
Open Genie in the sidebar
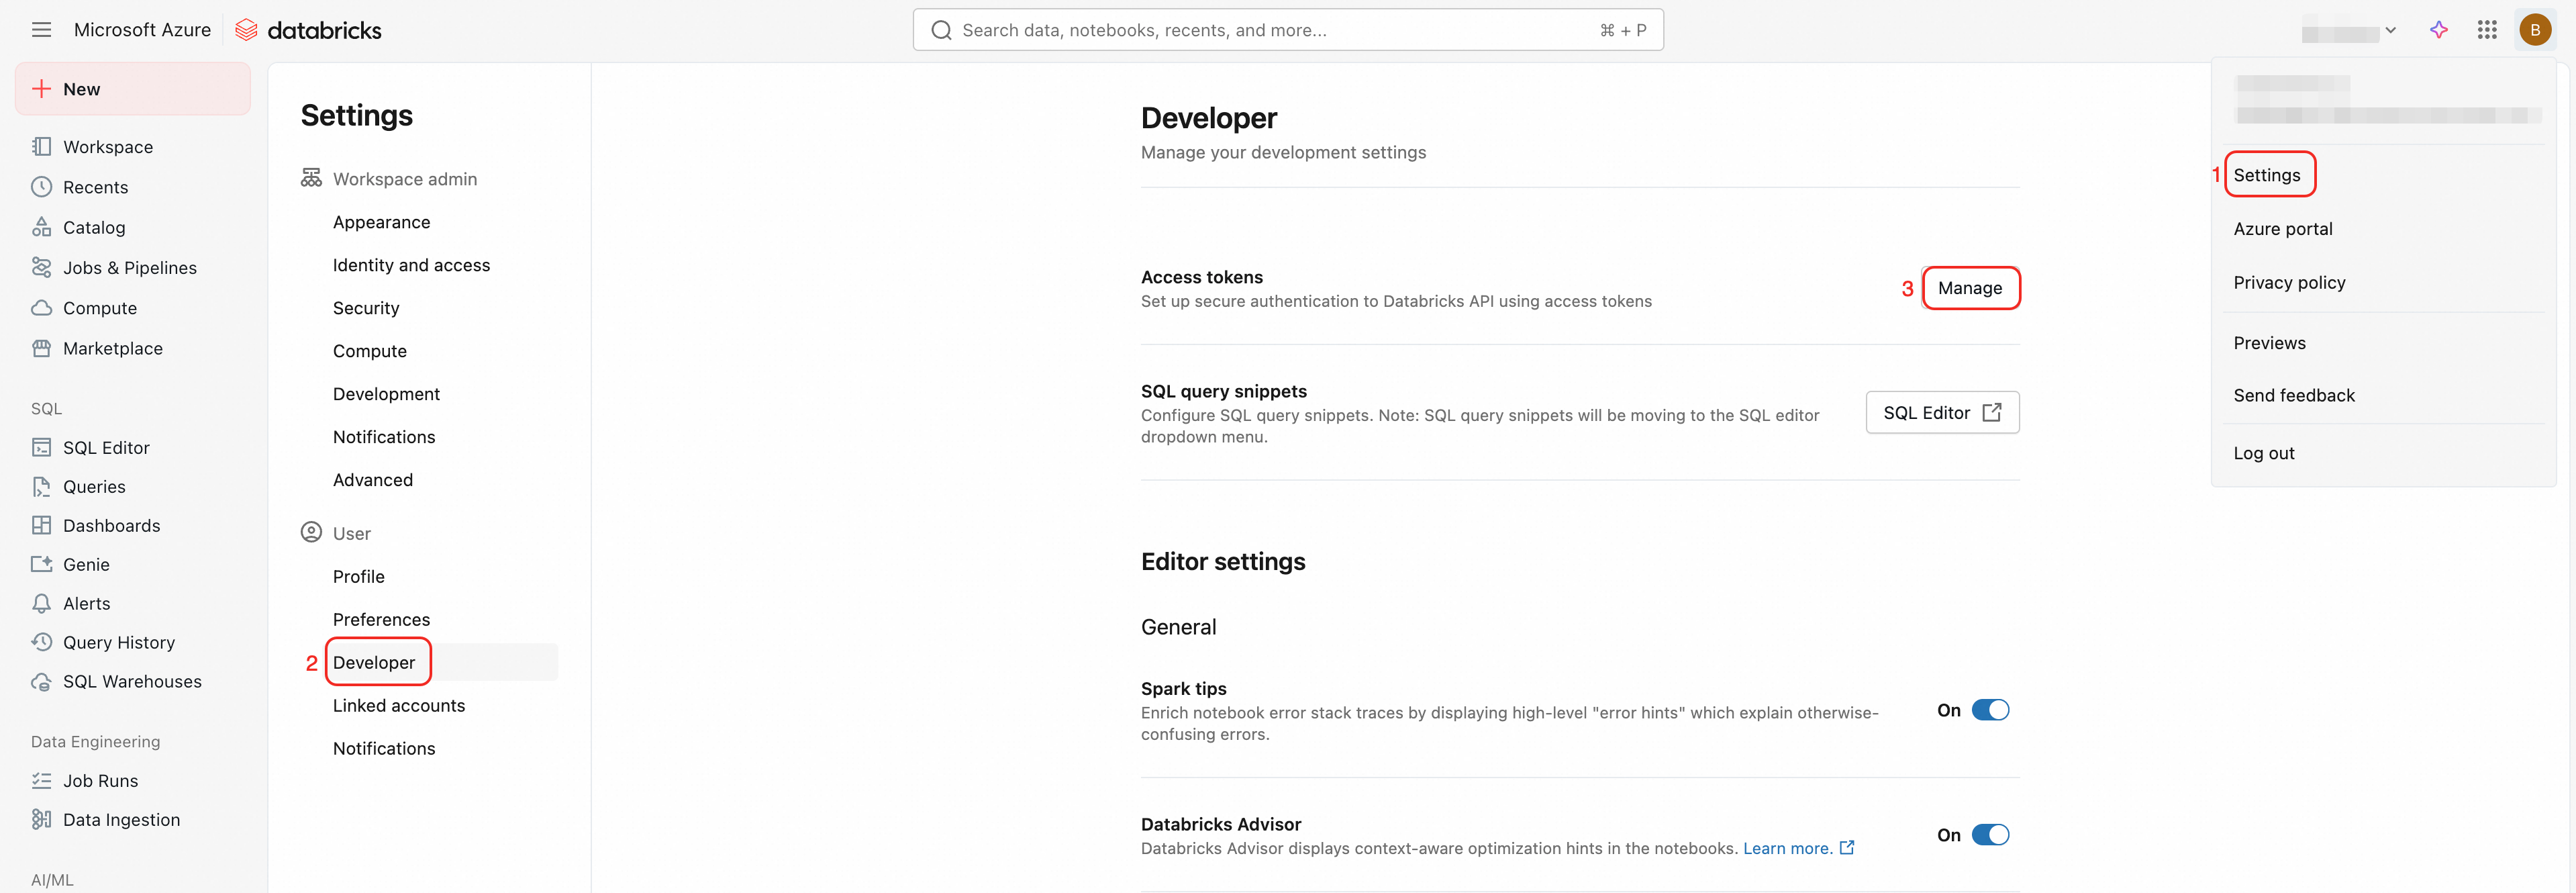86,565
